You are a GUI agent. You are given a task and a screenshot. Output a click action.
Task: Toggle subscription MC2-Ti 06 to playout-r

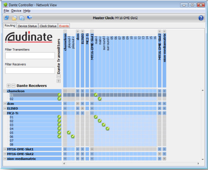tap(73, 136)
